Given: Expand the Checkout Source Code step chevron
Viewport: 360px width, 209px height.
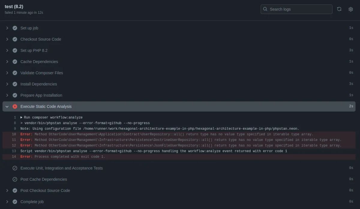Looking at the screenshot, I should tap(7, 39).
